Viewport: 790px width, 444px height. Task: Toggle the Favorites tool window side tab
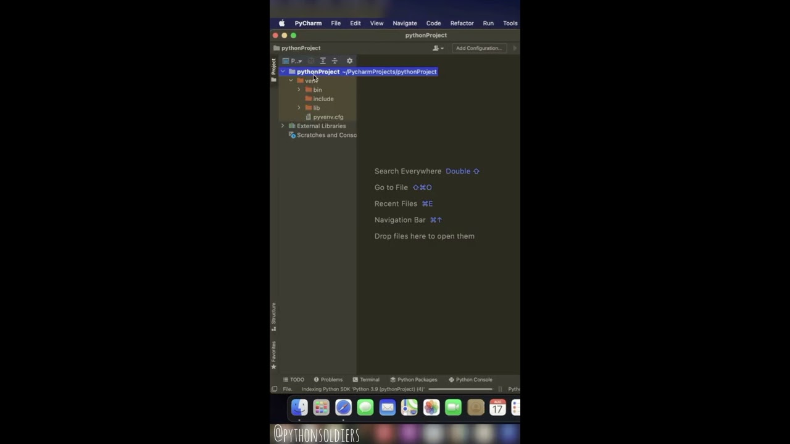(273, 355)
